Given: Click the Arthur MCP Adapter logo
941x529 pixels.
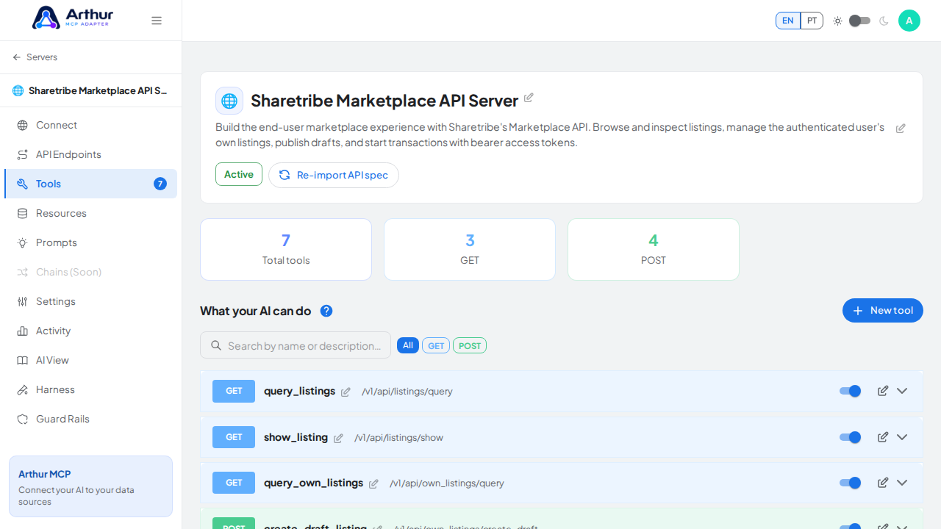Looking at the screenshot, I should click(73, 18).
